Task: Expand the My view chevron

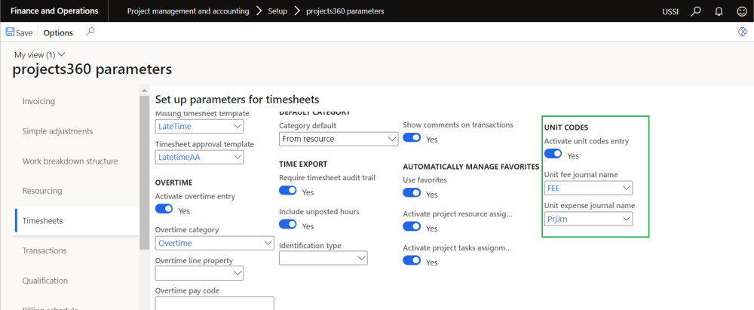Action: 62,54
